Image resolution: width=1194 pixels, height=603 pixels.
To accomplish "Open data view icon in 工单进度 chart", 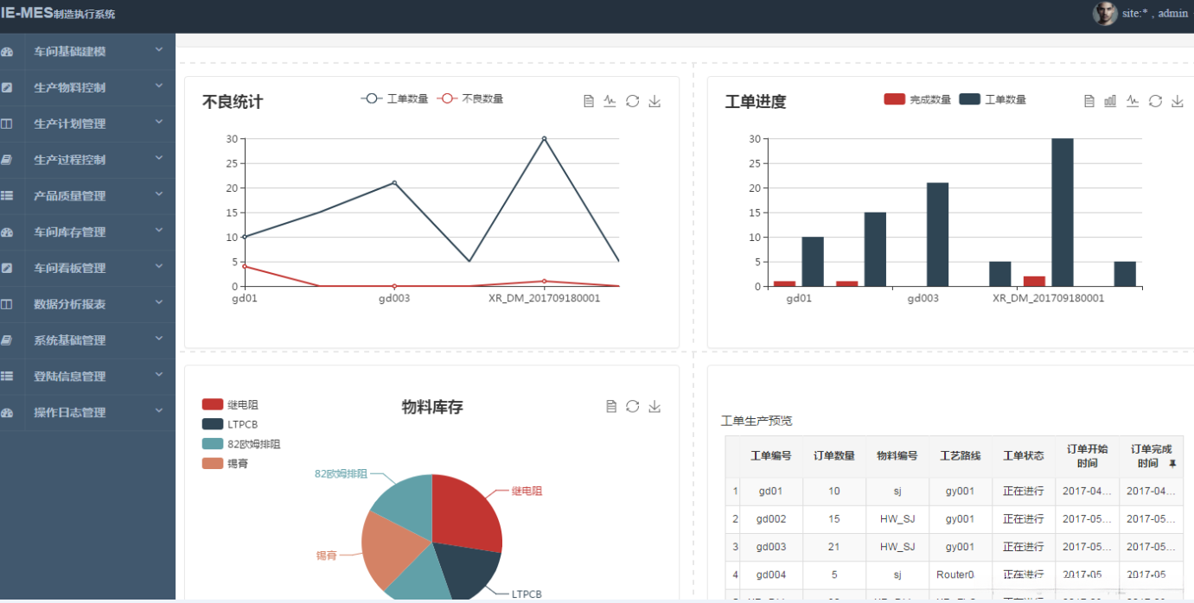I will click(1089, 101).
